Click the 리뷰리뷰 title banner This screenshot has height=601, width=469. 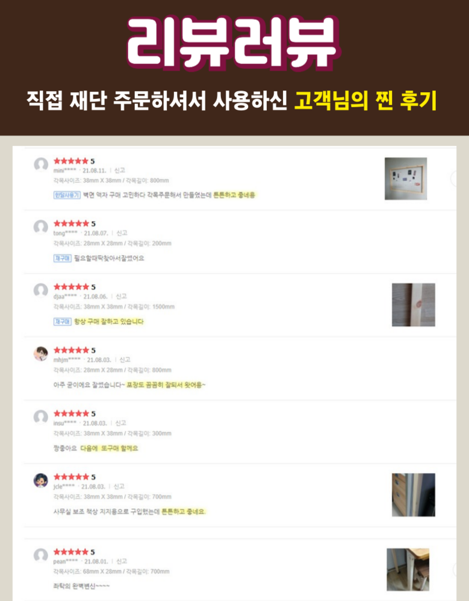tap(233, 43)
